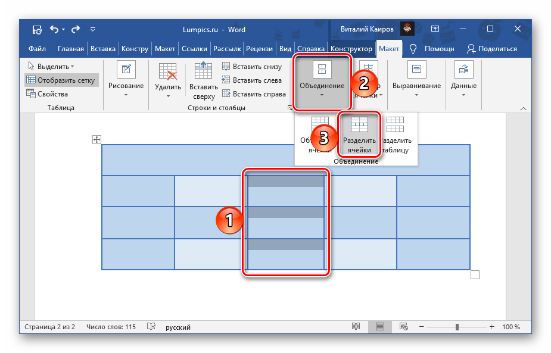Open the Рисование dropdown group
The height and width of the screenshot is (353, 551).
[126, 80]
